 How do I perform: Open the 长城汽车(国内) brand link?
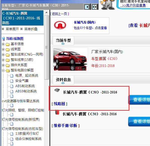pyautogui.click(x=85, y=22)
